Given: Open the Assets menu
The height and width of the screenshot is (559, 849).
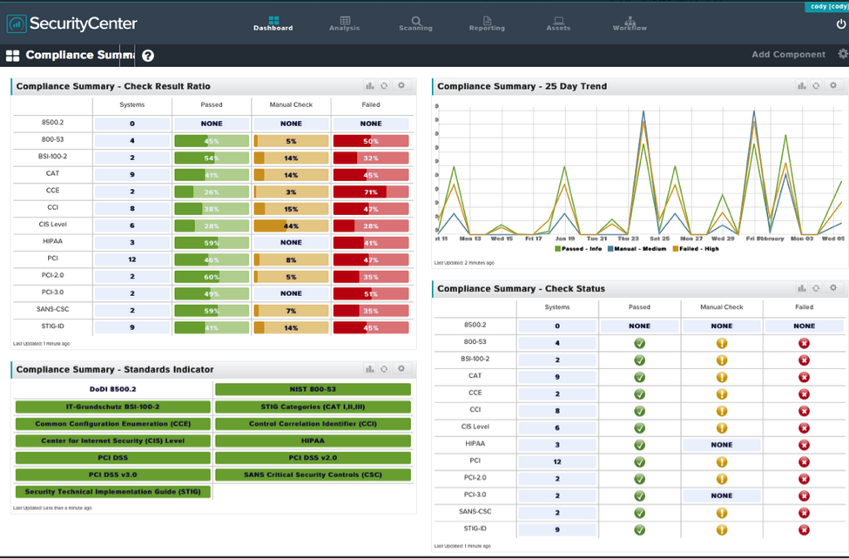Looking at the screenshot, I should pyautogui.click(x=558, y=24).
